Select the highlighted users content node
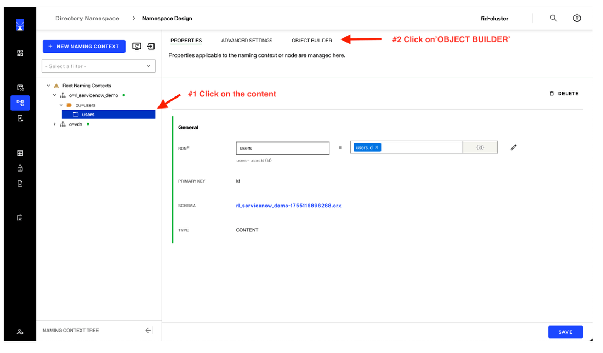The width and height of the screenshot is (603, 353). point(109,114)
